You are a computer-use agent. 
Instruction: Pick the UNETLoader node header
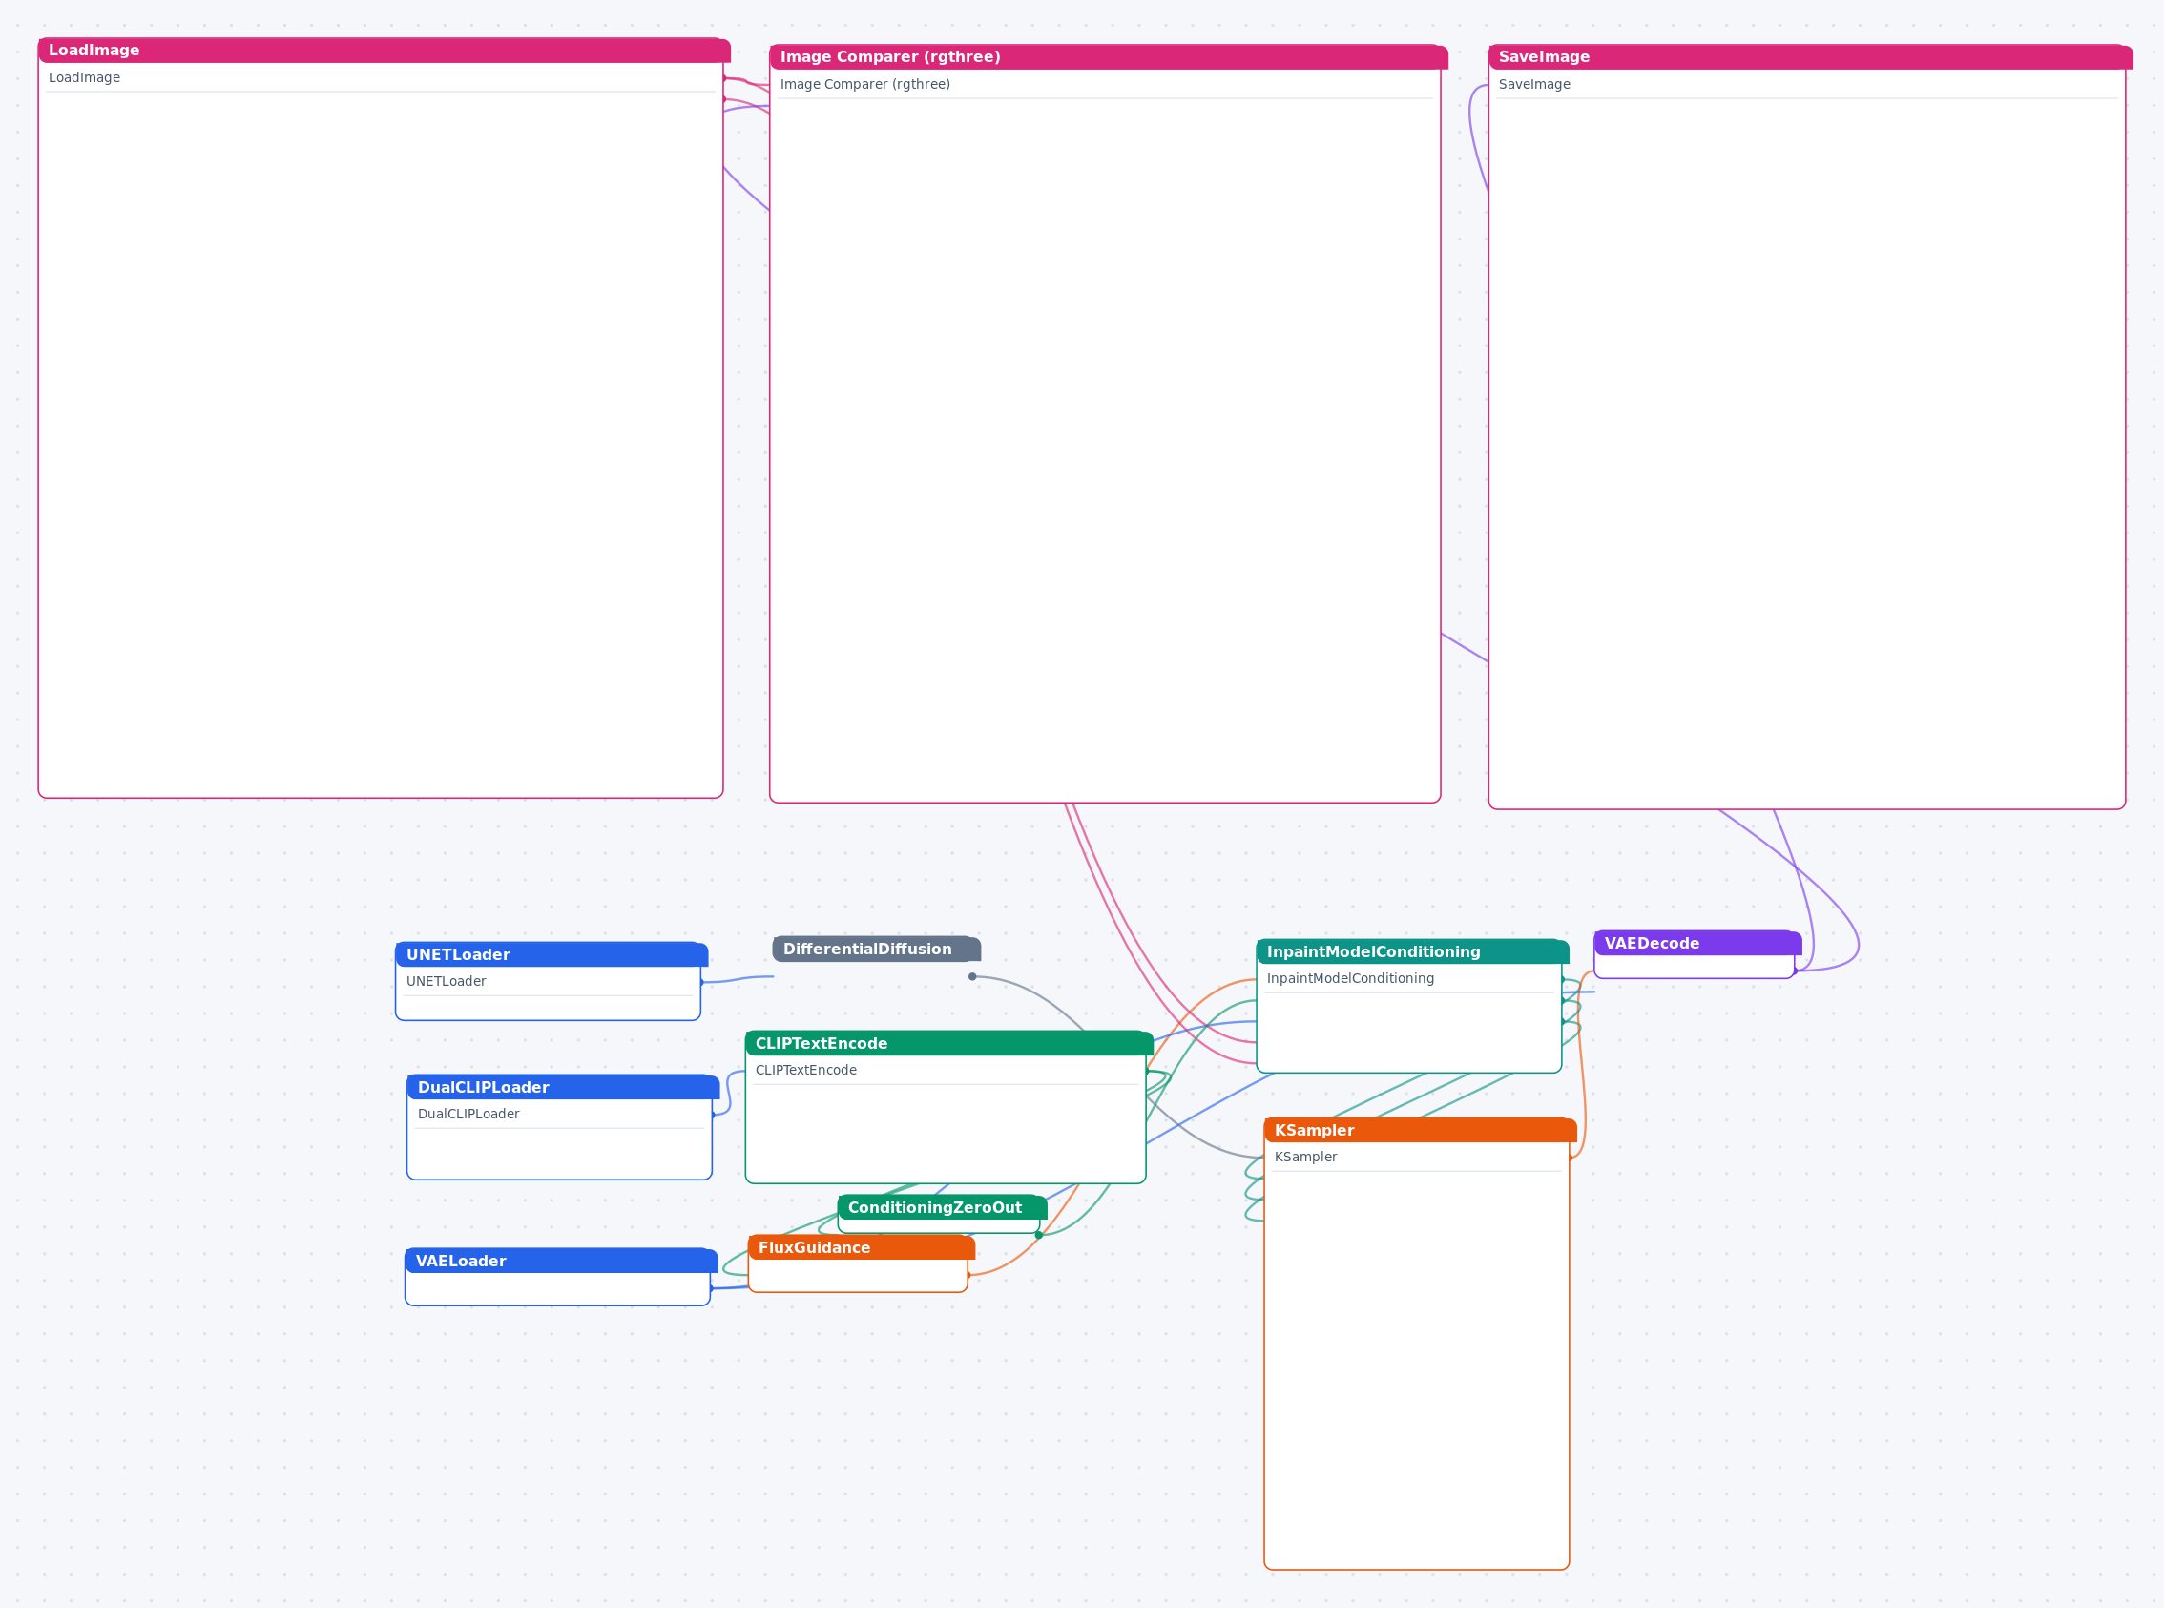[551, 955]
